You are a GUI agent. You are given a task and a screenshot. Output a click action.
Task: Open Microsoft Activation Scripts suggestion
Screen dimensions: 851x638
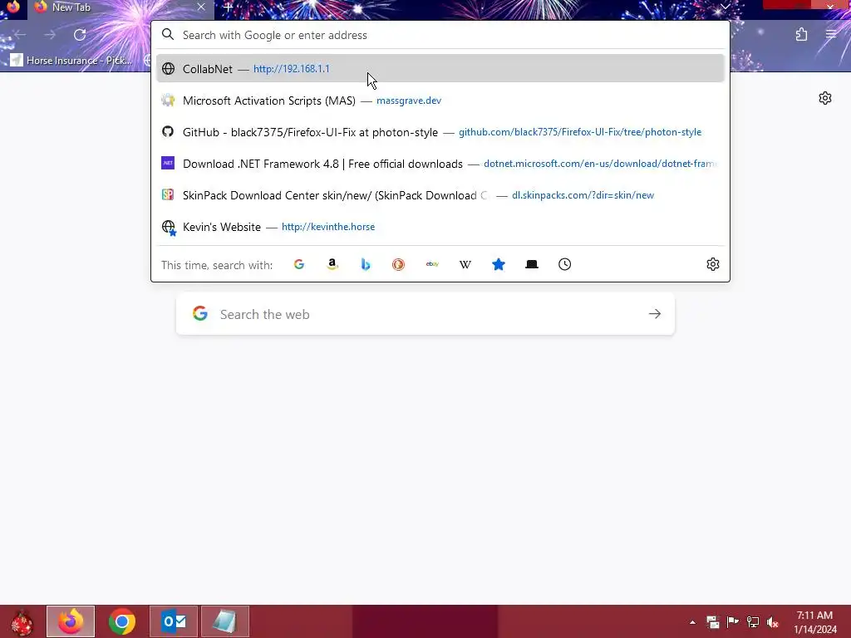pos(440,101)
